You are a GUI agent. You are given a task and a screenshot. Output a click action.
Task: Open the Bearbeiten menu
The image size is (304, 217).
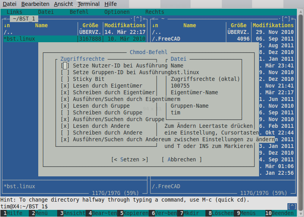[35, 4]
